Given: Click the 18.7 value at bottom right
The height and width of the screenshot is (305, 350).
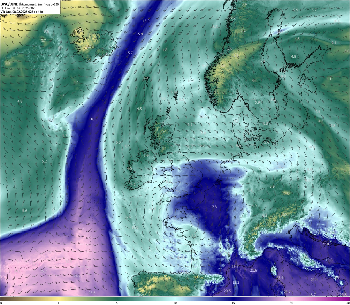Looking at the screenshot, I should pos(312,294).
